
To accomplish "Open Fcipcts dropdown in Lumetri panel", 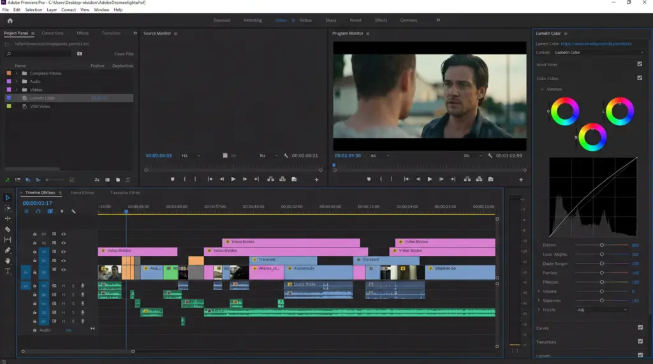I will pos(602,309).
